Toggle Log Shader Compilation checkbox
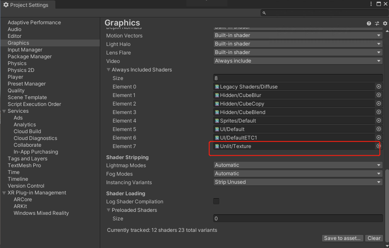Viewport: 389px width, 248px height. point(216,201)
